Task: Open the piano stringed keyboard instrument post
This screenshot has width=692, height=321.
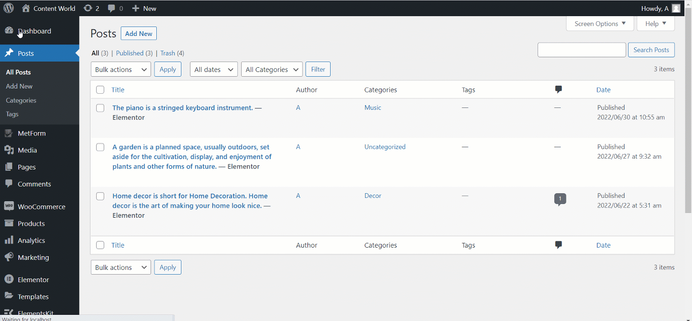Action: (x=182, y=107)
